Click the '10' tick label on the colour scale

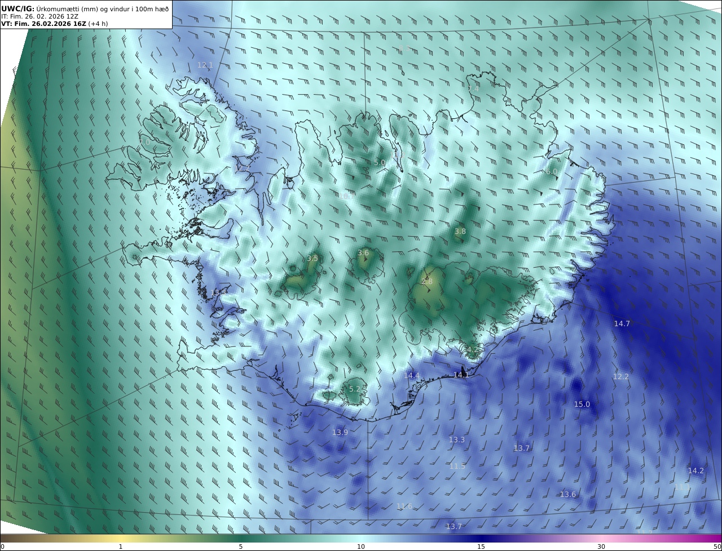[361, 546]
